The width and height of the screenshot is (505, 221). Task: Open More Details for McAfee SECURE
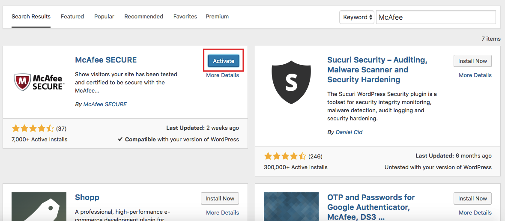pos(223,75)
